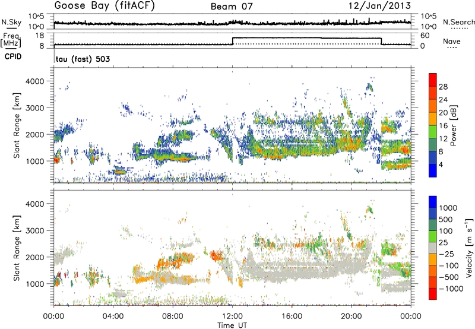Click the '20:00' time axis tick

351,317
